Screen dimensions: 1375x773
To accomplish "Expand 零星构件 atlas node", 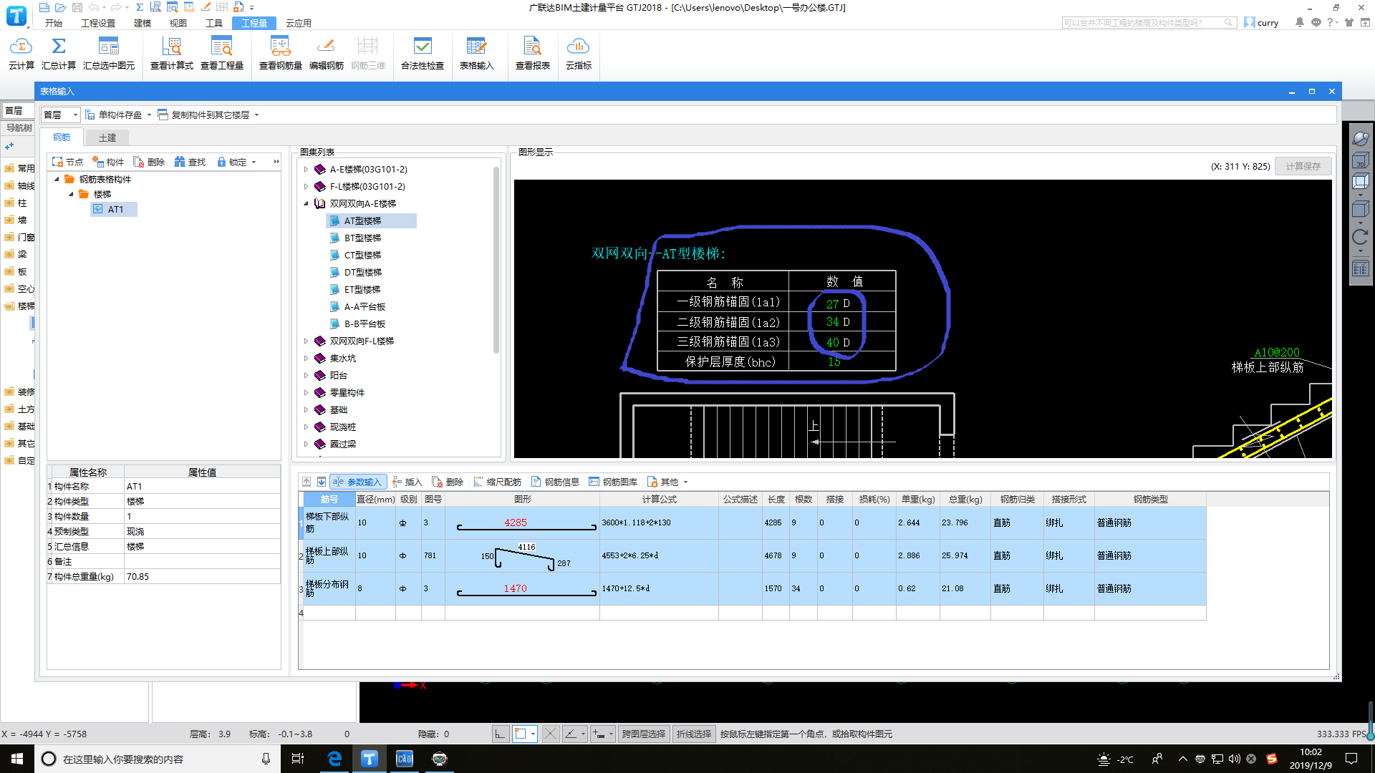I will tap(306, 393).
